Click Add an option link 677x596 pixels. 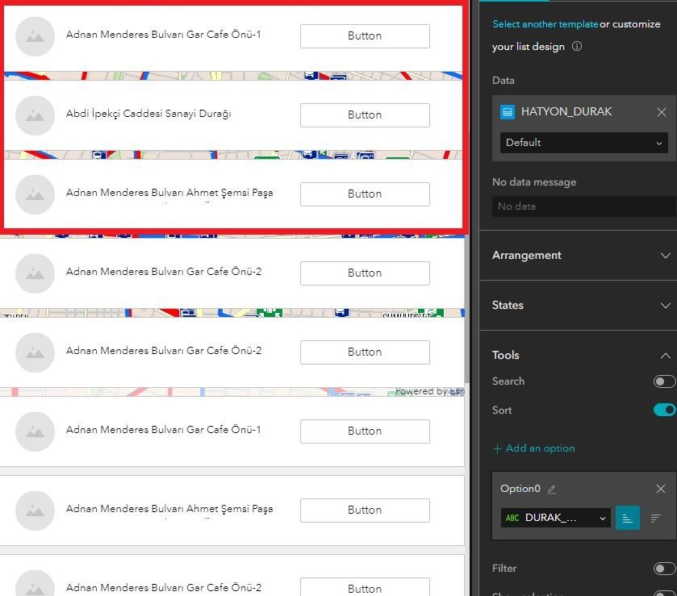coord(533,448)
